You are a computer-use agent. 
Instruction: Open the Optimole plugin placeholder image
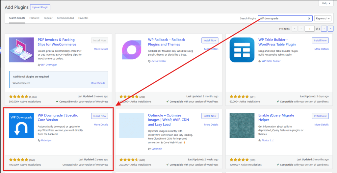coord(132,126)
